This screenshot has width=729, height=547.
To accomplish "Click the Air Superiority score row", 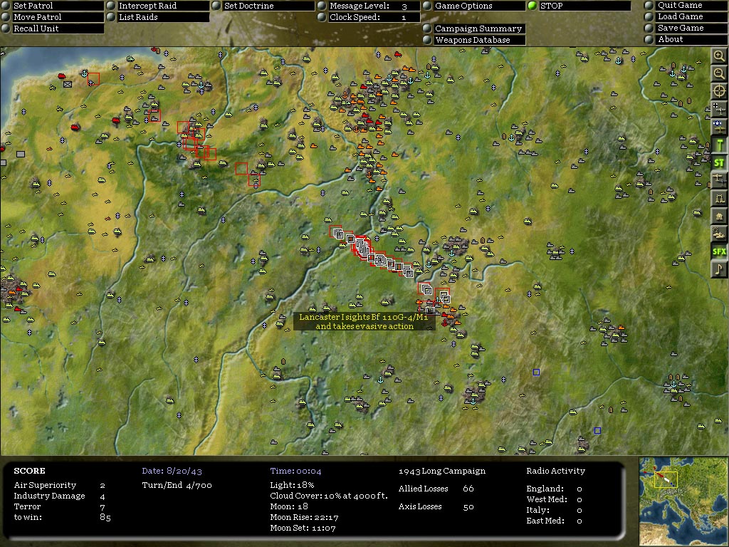I will tap(60, 485).
